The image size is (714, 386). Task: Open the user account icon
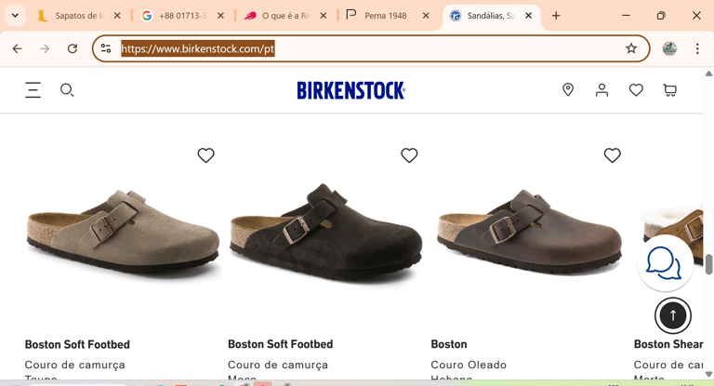pyautogui.click(x=602, y=89)
